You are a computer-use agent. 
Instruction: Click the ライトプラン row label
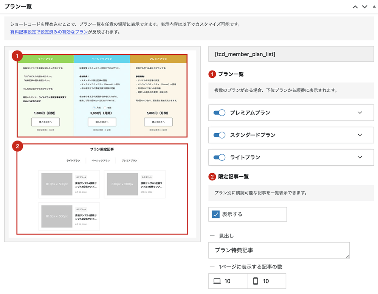(x=245, y=157)
